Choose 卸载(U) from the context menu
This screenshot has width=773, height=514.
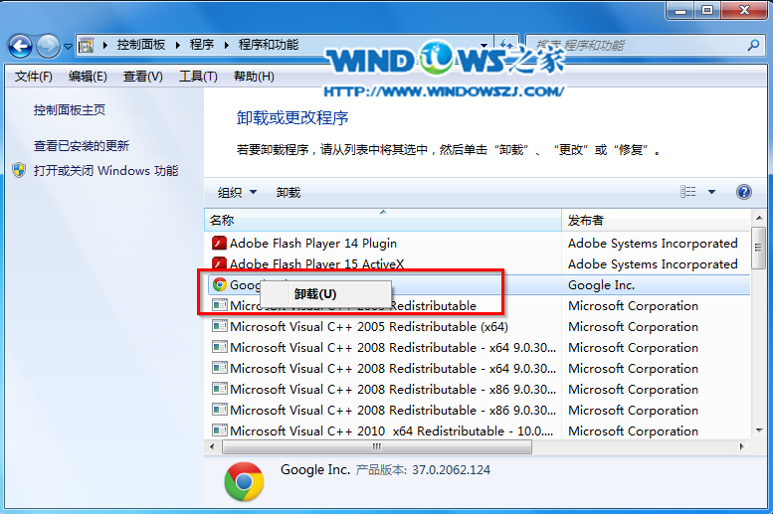[314, 293]
